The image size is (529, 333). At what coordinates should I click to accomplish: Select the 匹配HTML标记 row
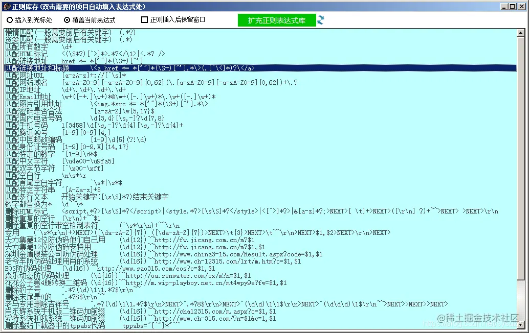click(260, 54)
